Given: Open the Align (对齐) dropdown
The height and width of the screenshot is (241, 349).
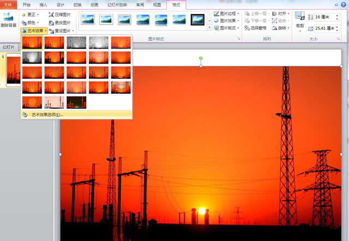Looking at the screenshot, I should (281, 14).
